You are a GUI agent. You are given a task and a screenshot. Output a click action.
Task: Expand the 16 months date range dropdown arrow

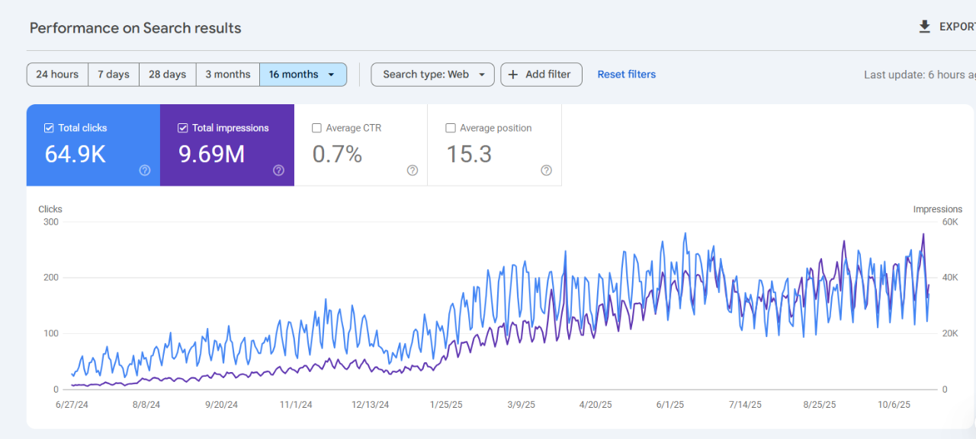click(x=331, y=75)
